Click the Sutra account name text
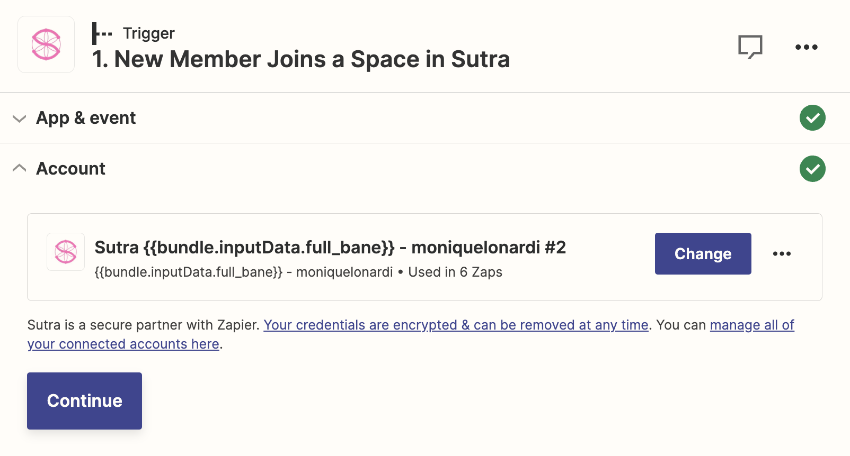Viewport: 850px width, 456px height. tap(330, 247)
